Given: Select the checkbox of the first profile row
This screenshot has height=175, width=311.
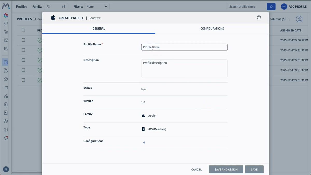Looking at the screenshot, I should tap(23, 40).
